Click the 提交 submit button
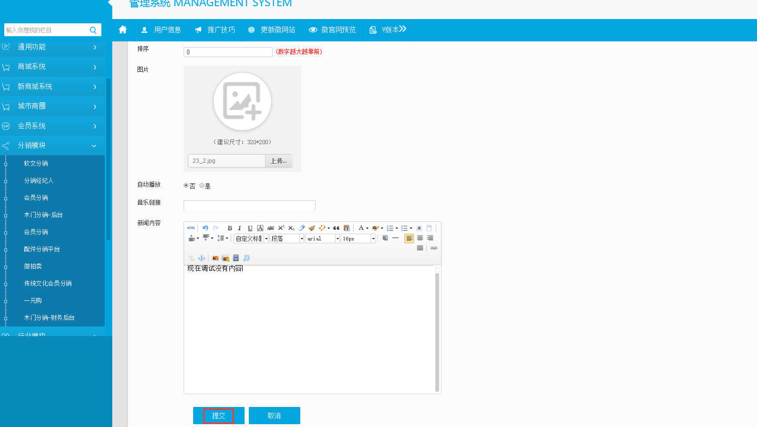This screenshot has width=757, height=427. point(218,416)
